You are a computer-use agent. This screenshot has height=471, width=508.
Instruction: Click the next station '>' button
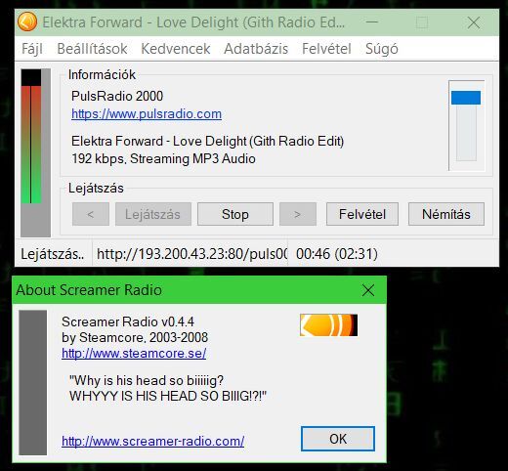point(298,214)
